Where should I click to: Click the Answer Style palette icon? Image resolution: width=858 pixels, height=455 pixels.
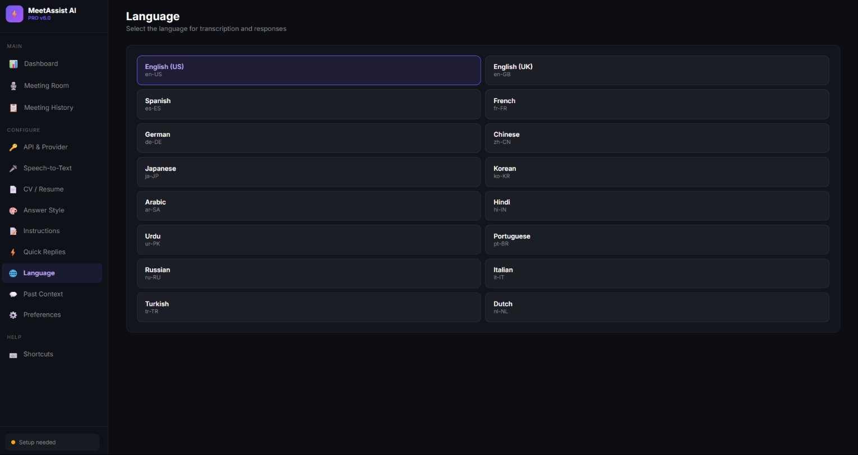pos(13,211)
